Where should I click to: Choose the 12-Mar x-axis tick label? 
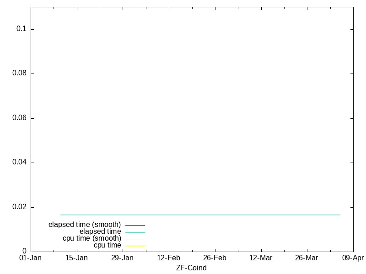[x=261, y=258]
